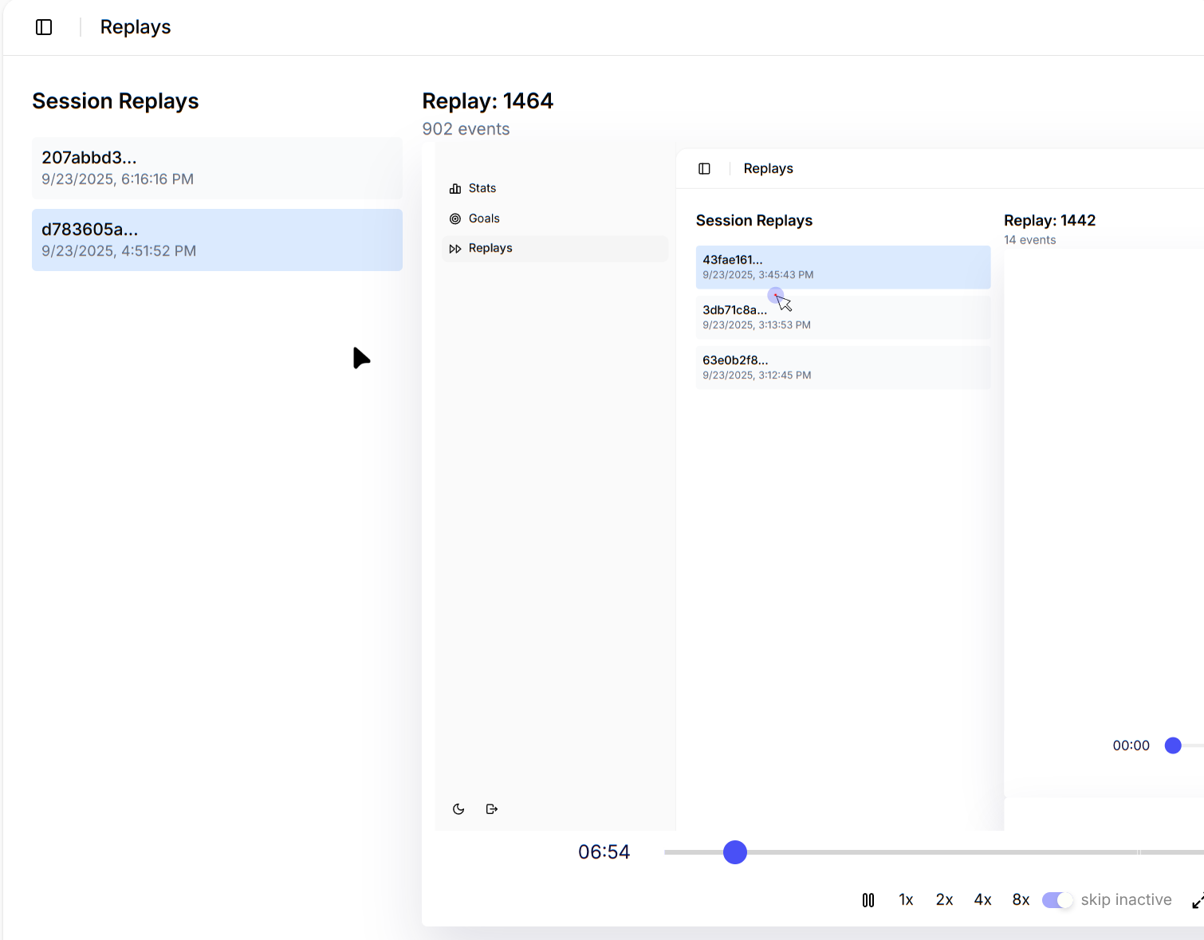
Task: Toggle sidebar icon inside the replay
Action: 704,169
